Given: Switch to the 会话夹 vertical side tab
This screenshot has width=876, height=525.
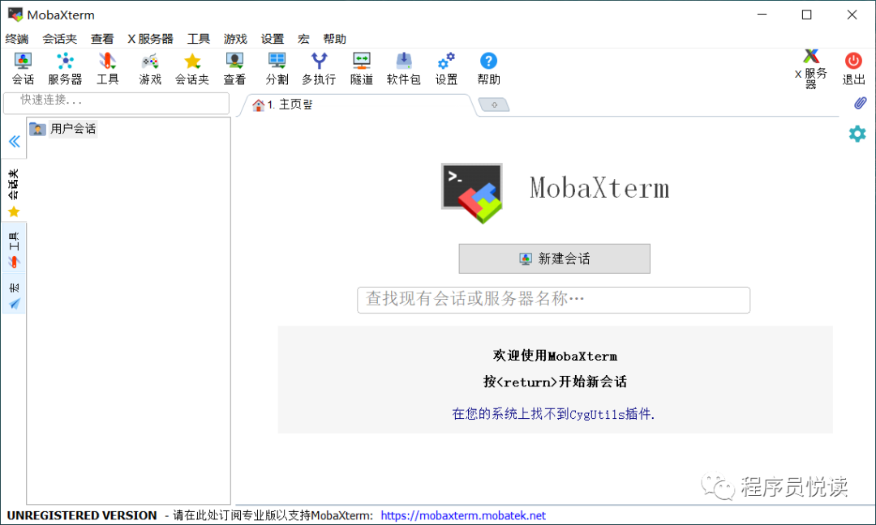Looking at the screenshot, I should (14, 191).
